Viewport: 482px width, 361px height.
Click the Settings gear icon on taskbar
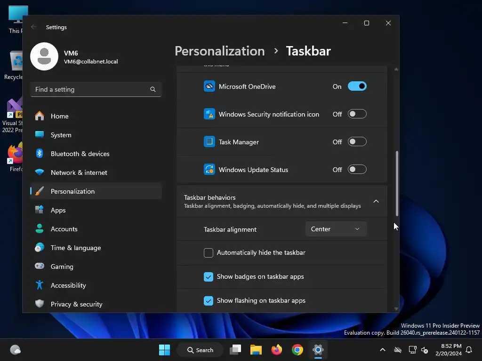[318, 350]
